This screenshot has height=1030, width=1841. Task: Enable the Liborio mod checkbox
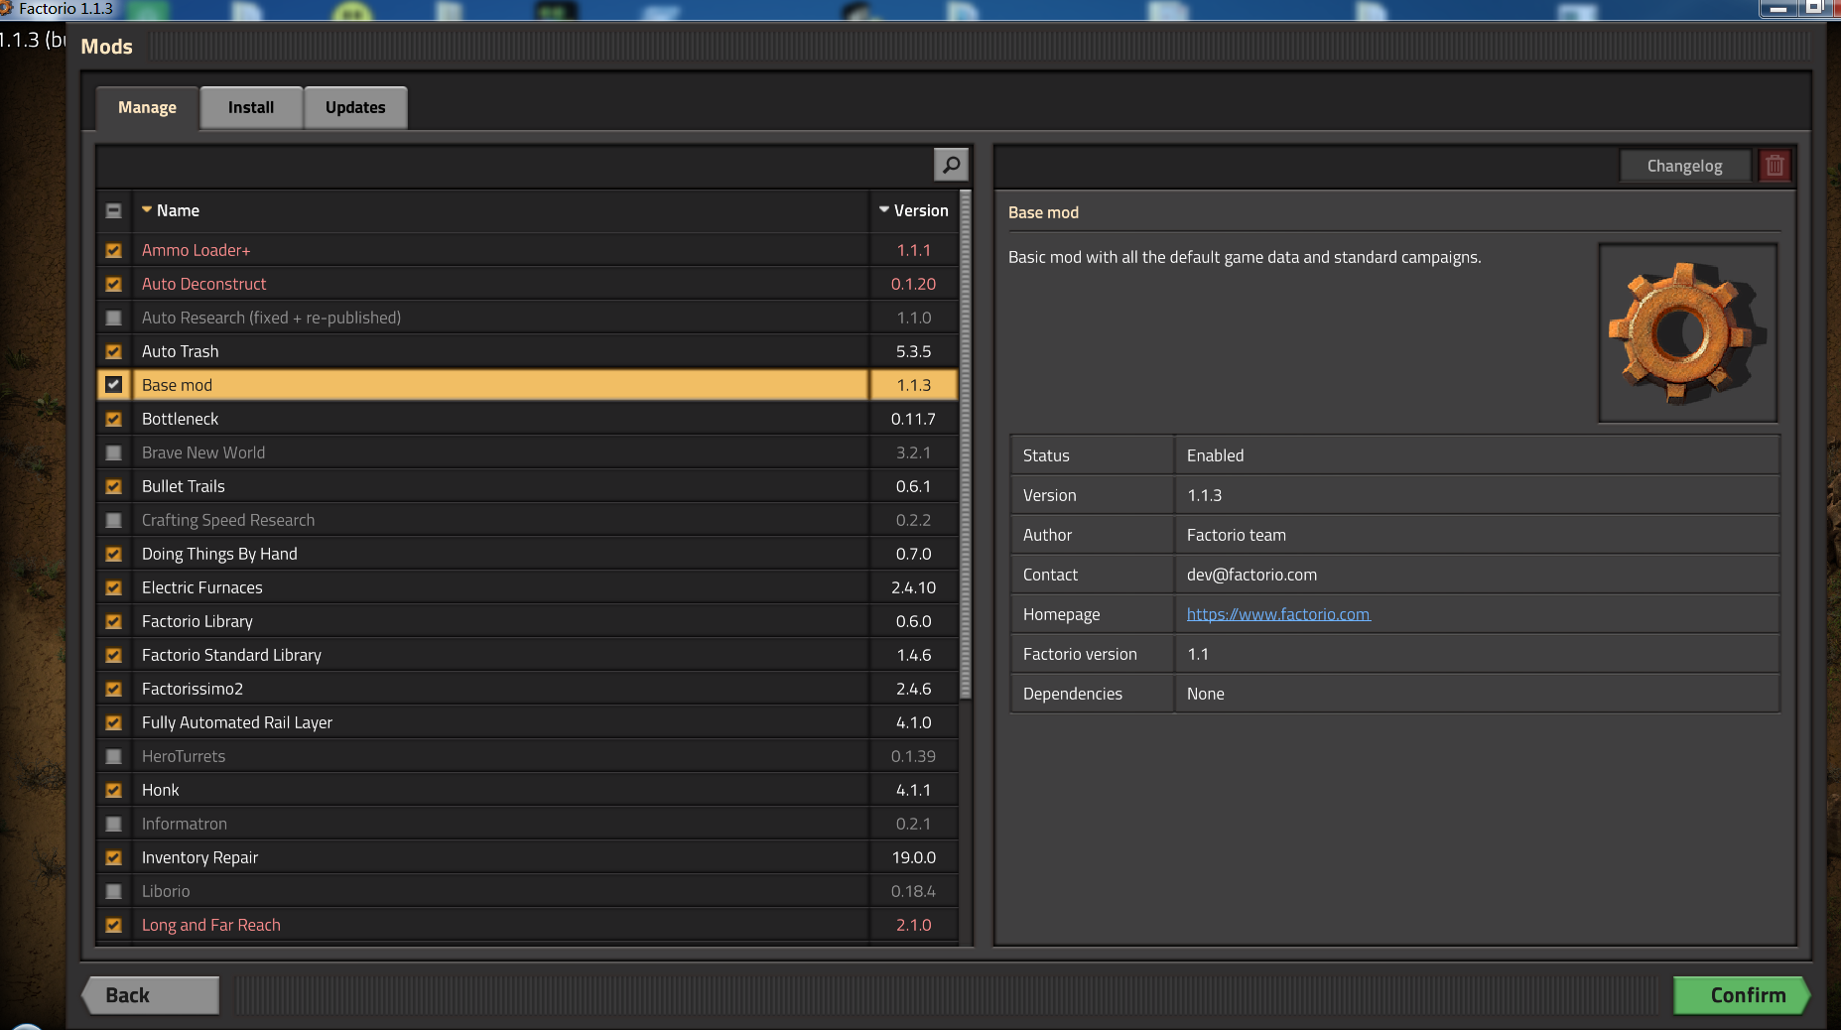click(114, 891)
